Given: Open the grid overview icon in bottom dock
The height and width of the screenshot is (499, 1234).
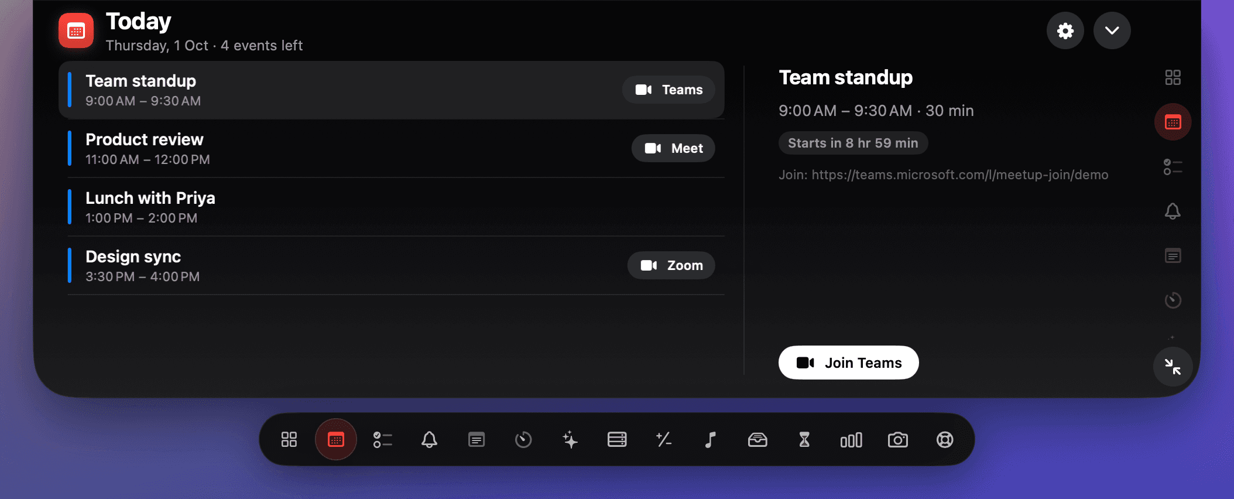Looking at the screenshot, I should (x=289, y=440).
